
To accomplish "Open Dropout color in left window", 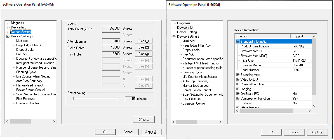I will (x=25, y=50).
